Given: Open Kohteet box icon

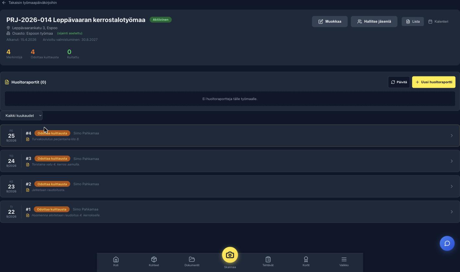Looking at the screenshot, I should coord(154,259).
